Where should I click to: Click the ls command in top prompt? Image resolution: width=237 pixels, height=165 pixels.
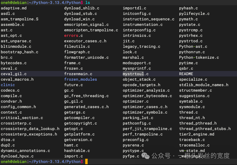click(88, 2)
